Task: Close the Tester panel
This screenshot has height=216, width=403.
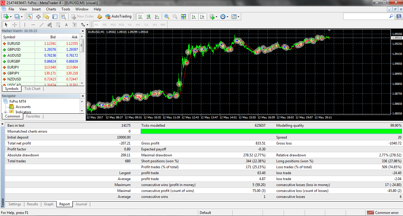Action: 3,124
